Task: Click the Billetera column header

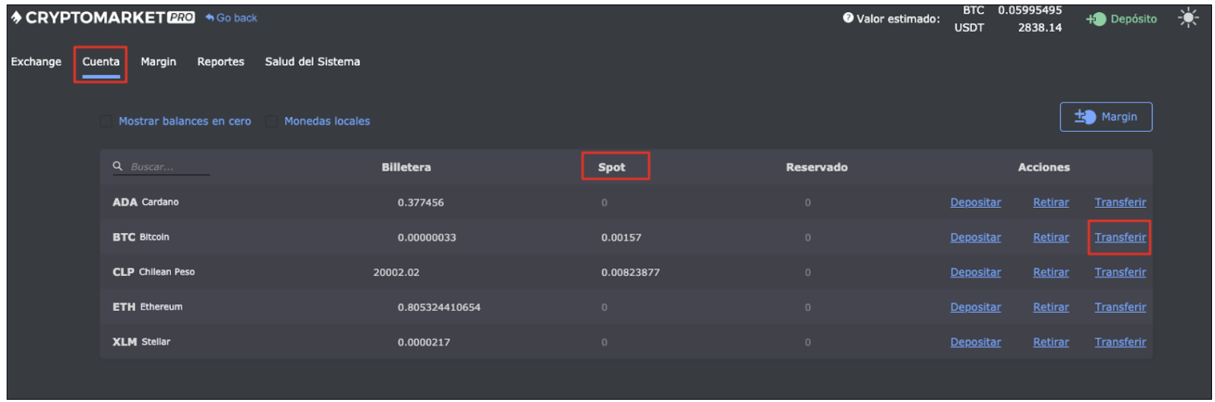Action: tap(406, 167)
